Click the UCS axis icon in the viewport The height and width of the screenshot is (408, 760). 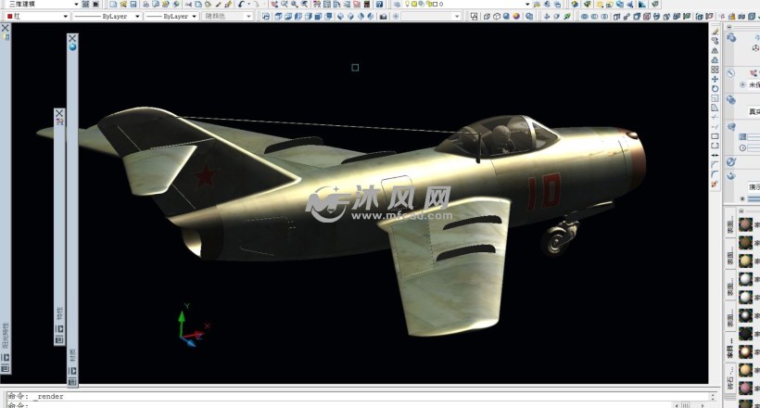[x=192, y=325]
